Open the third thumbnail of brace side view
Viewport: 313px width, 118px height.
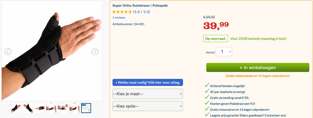point(40,108)
